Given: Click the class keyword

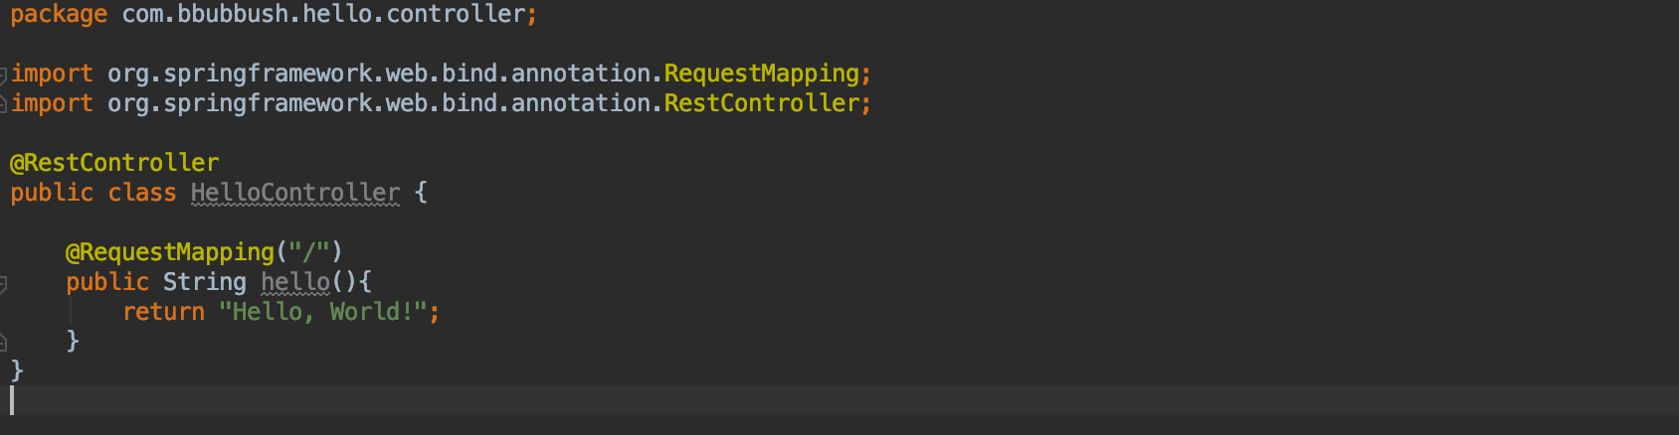Looking at the screenshot, I should click(142, 193).
